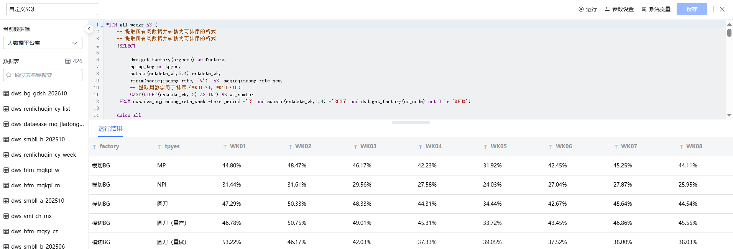
Task: Switch to the 运行结果 tab
Action: [110, 129]
